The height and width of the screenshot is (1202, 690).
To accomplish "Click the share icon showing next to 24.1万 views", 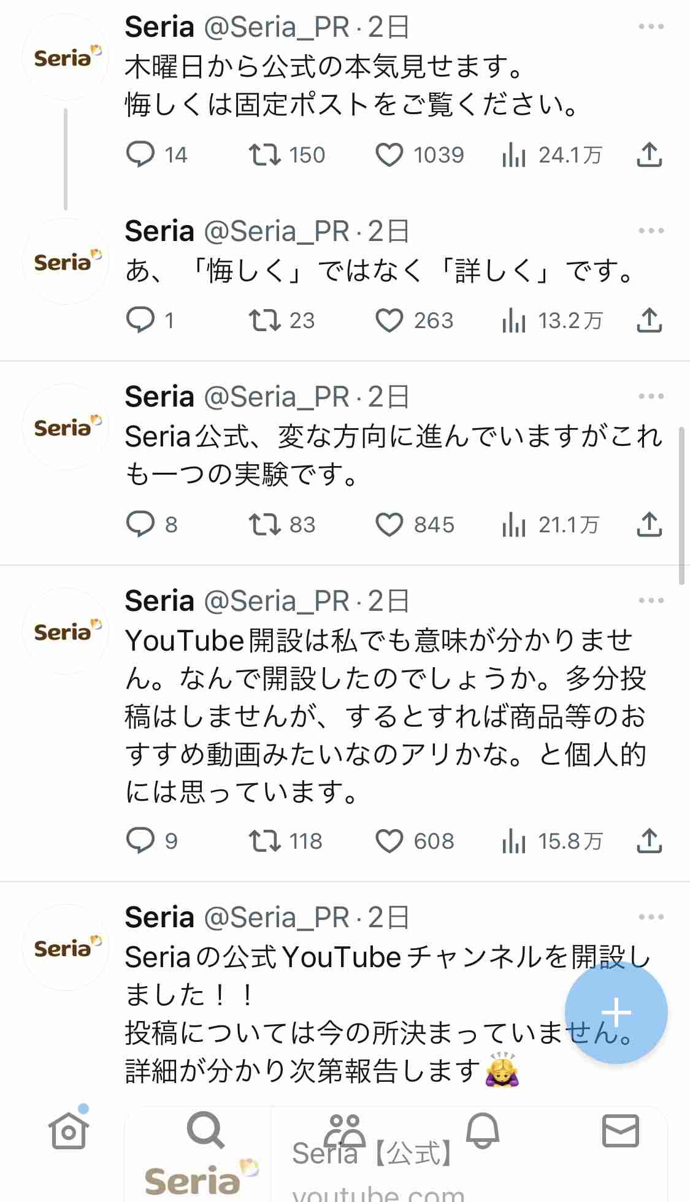I will [650, 155].
